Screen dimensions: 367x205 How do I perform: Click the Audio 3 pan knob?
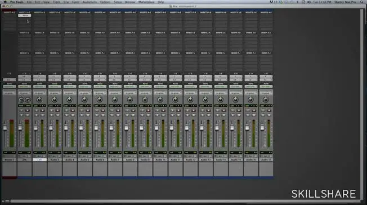[54, 100]
